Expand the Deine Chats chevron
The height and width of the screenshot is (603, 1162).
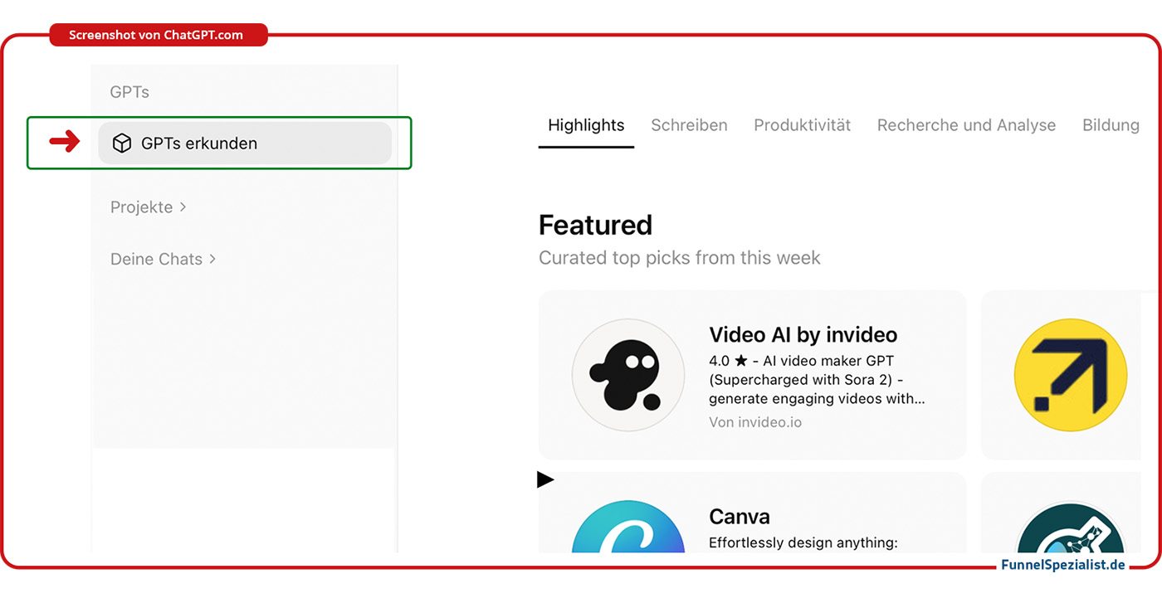click(212, 259)
